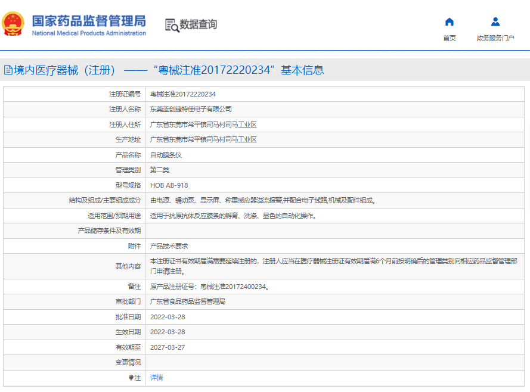
Task: Click the 产品储存条件及有效期 row label
Action: pyautogui.click(x=109, y=231)
